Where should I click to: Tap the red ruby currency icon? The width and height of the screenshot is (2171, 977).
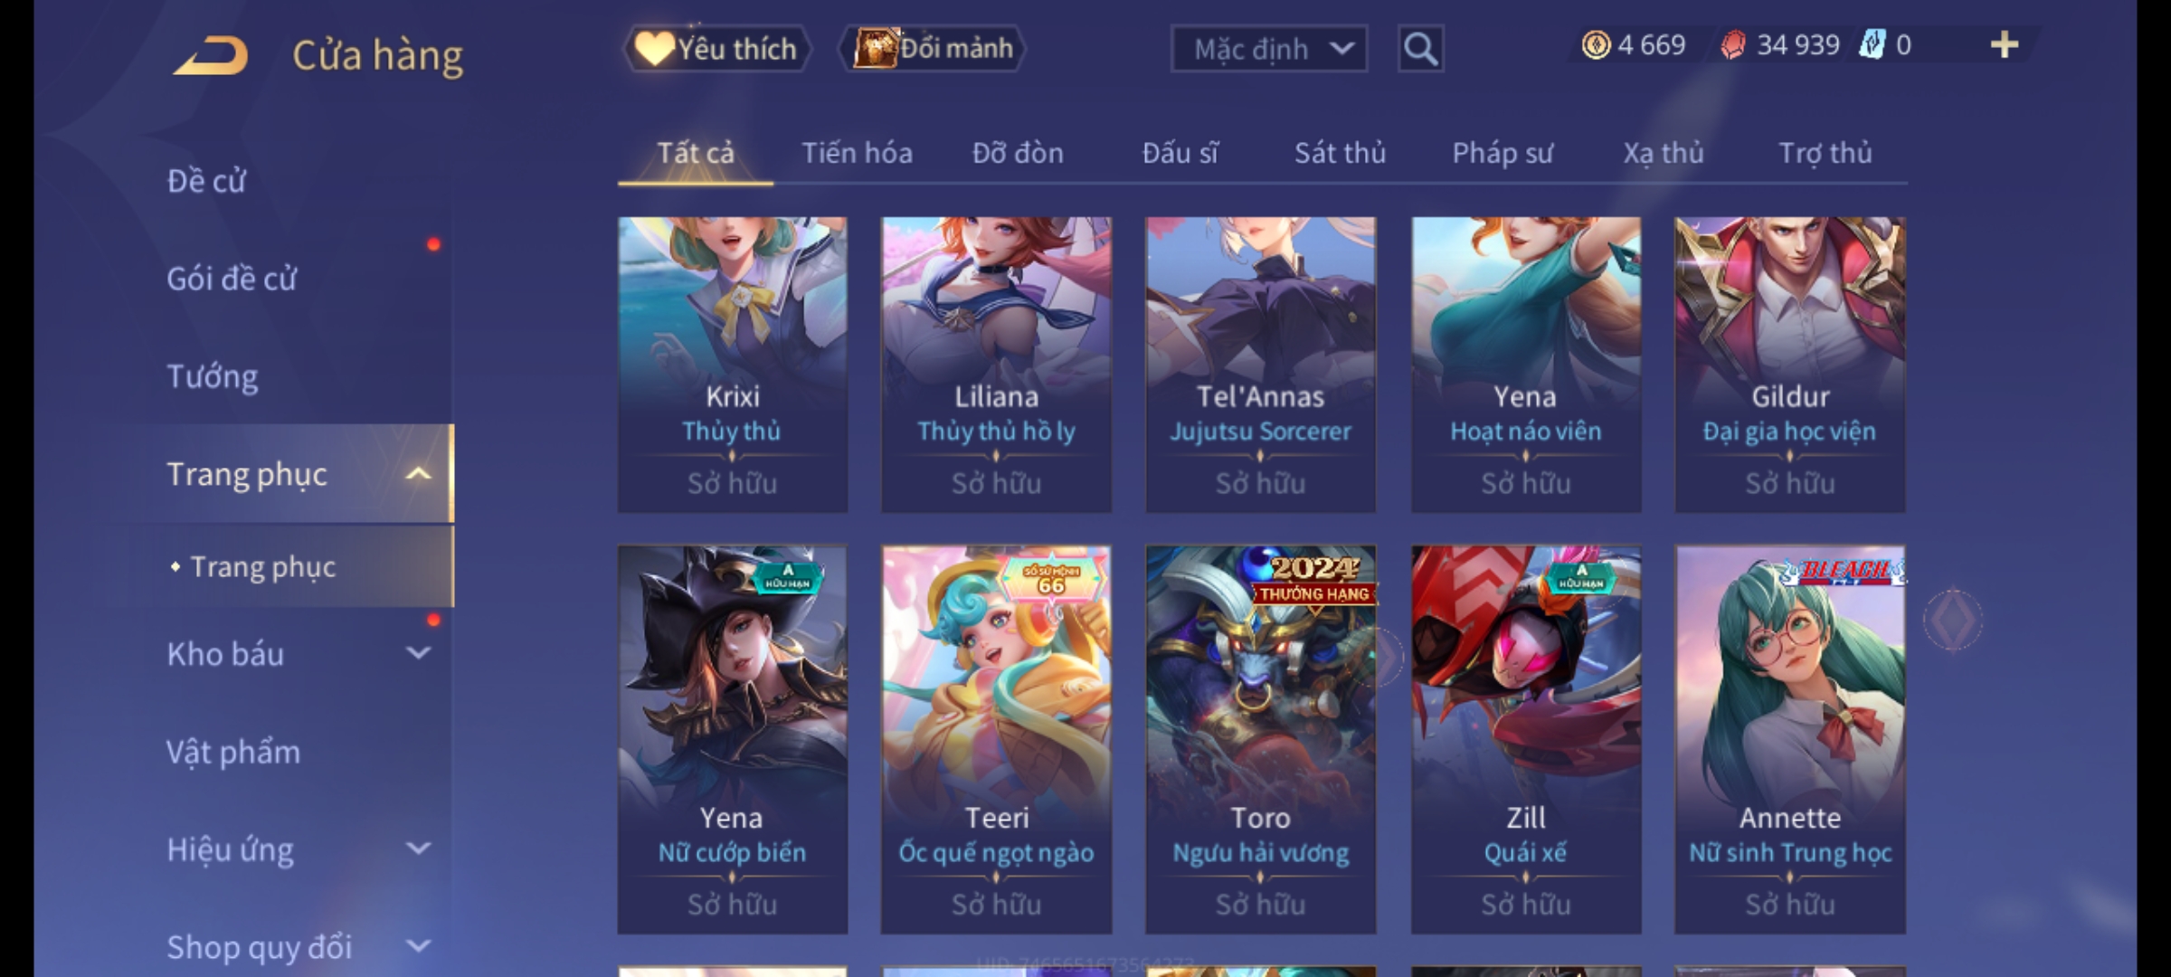pyautogui.click(x=1732, y=45)
